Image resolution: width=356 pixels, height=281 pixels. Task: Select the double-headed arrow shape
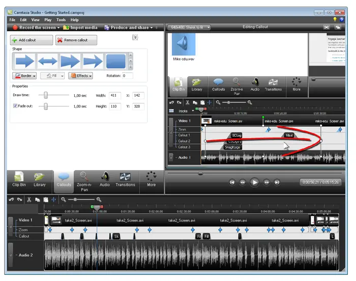47,61
